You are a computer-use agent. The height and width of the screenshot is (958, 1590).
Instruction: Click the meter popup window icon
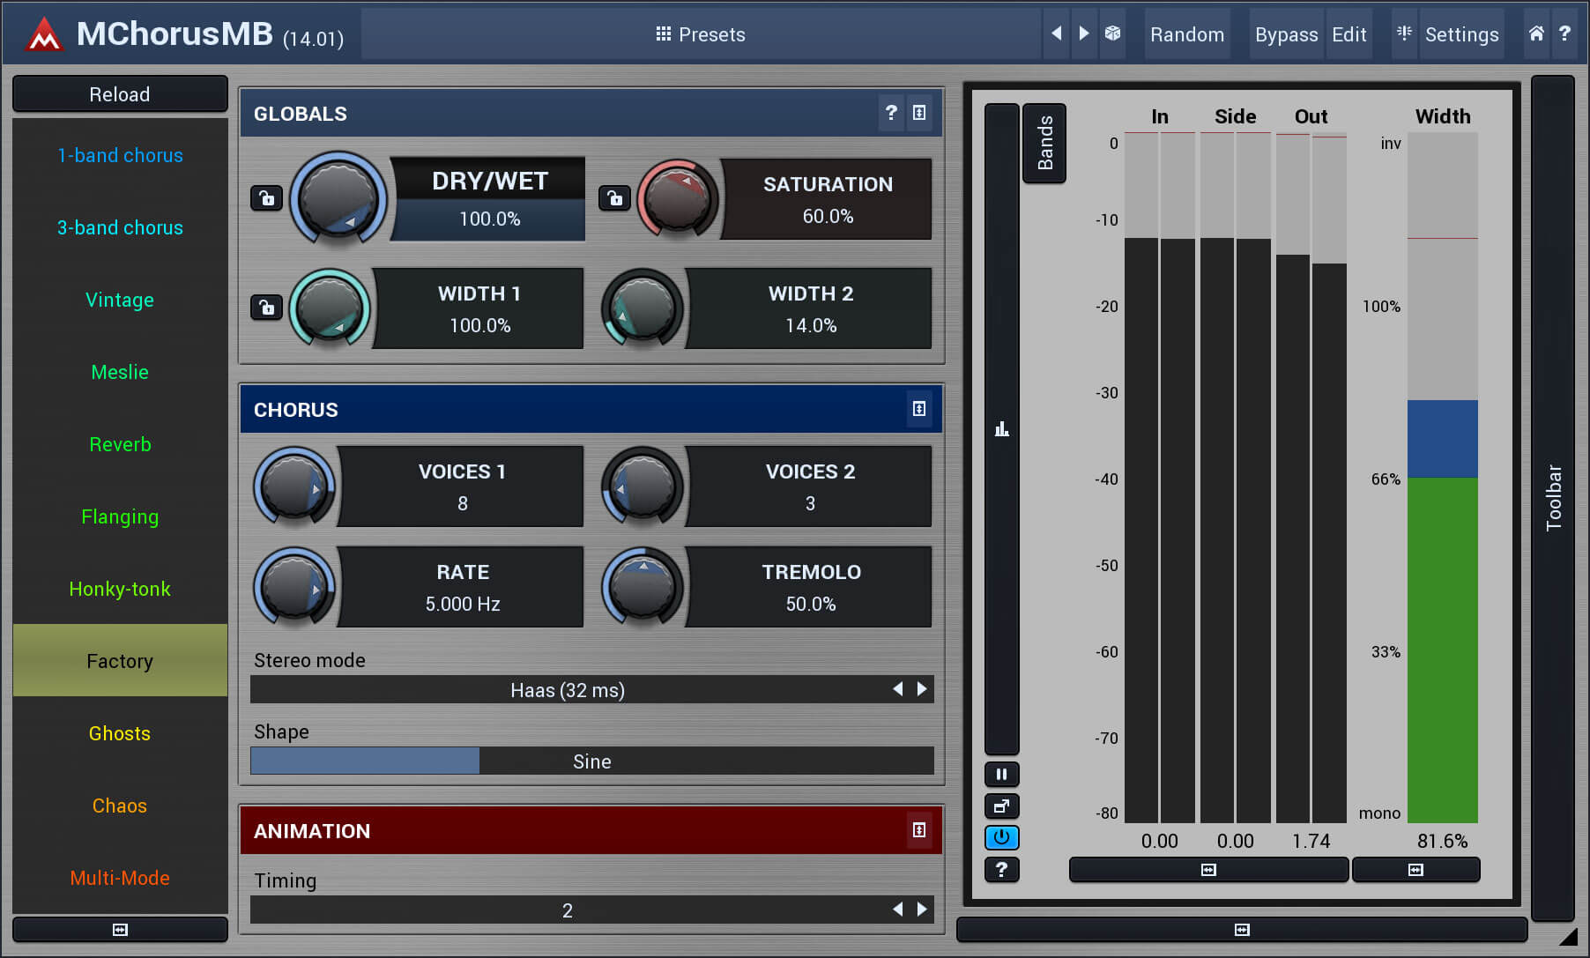coord(1001,806)
